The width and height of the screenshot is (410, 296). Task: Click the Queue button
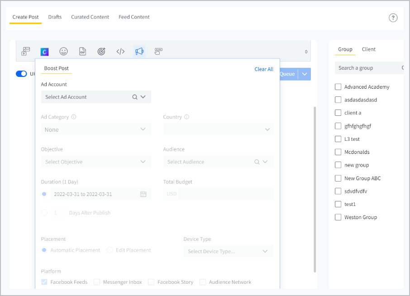pyautogui.click(x=289, y=74)
